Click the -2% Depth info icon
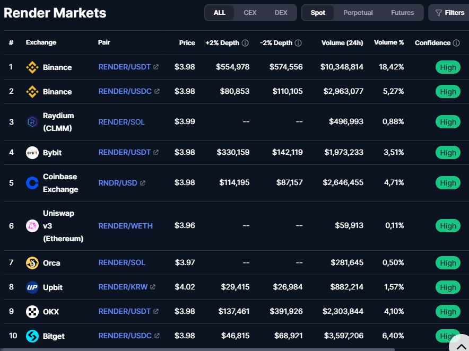 coord(298,43)
